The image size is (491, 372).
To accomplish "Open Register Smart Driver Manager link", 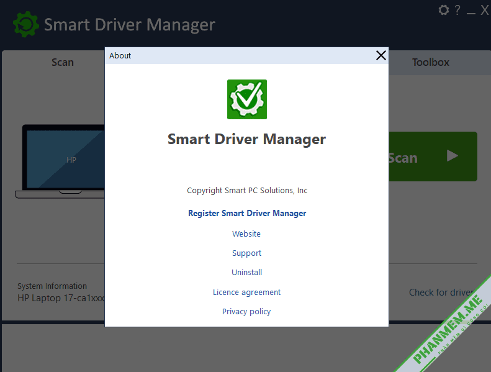I will click(x=247, y=214).
